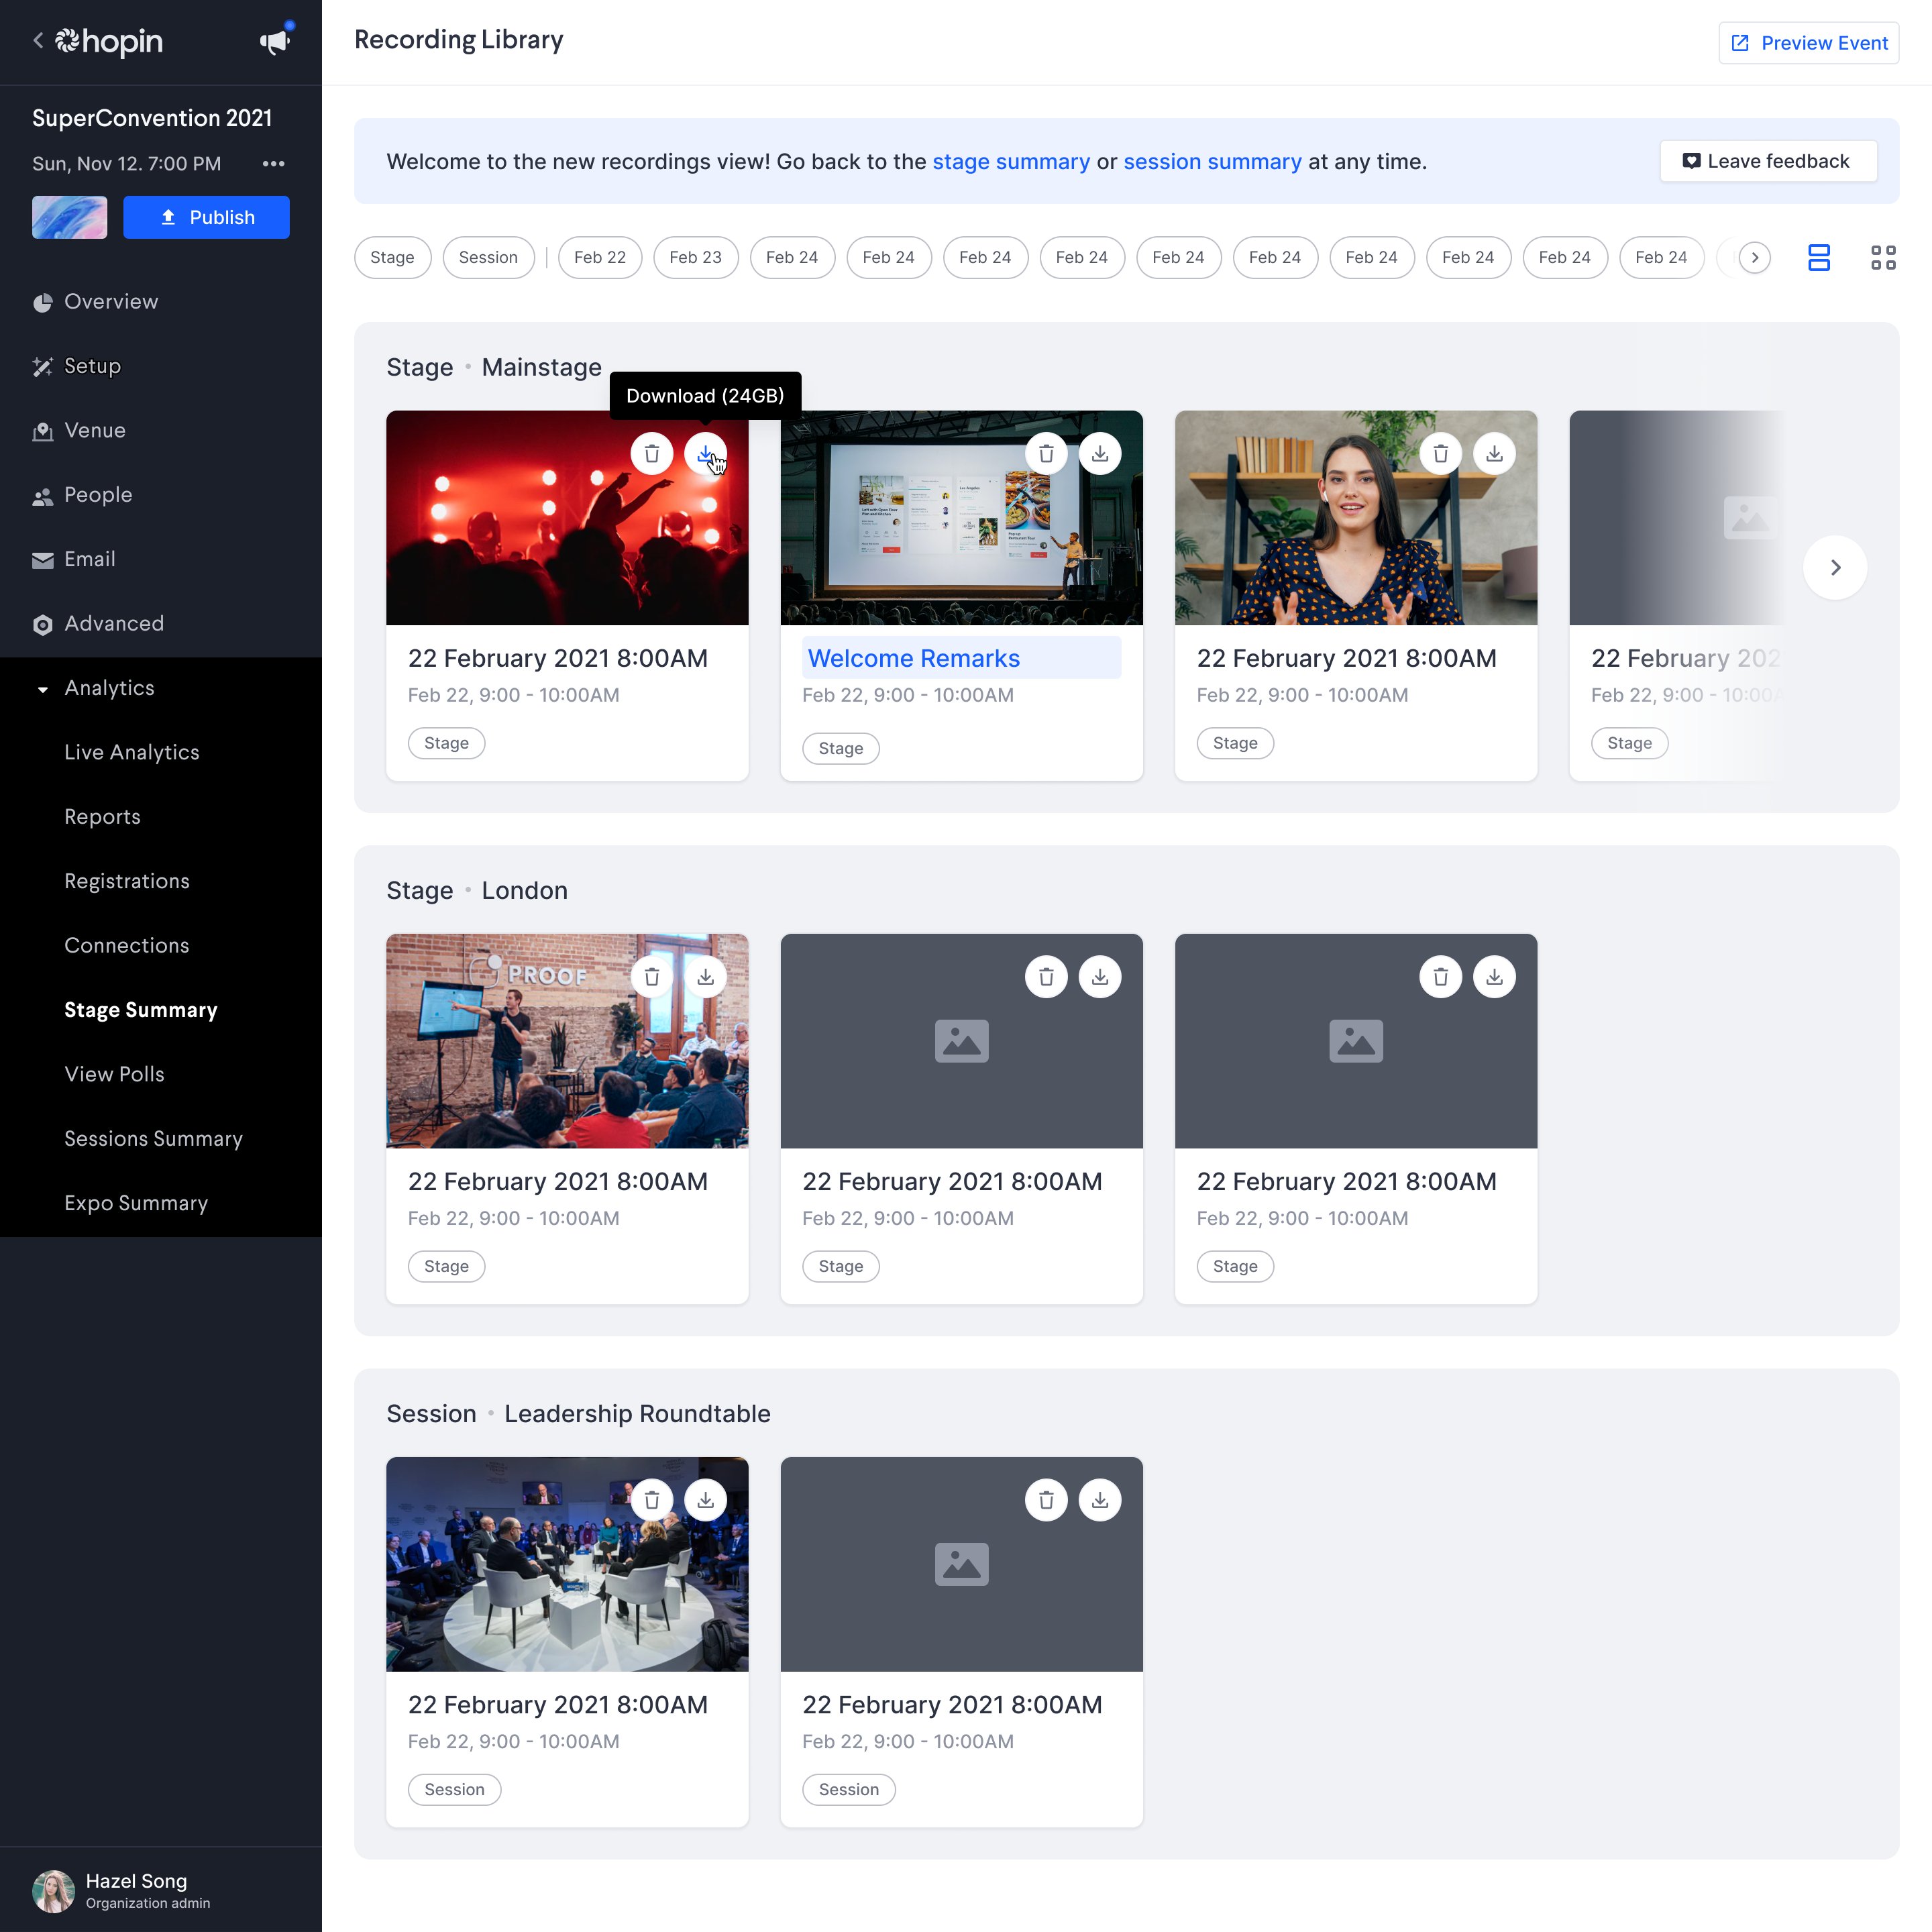Download the third London recording
The image size is (1932, 1932).
pyautogui.click(x=1494, y=977)
